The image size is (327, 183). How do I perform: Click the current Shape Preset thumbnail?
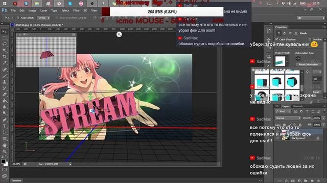click(280, 62)
